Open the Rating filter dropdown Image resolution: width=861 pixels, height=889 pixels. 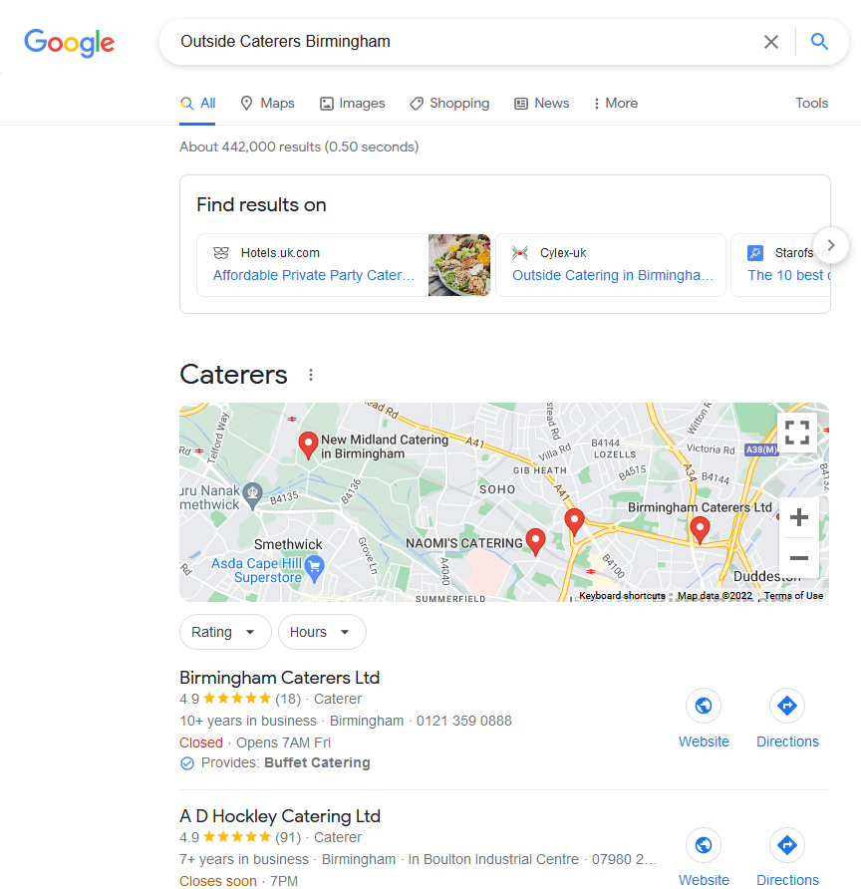tap(225, 632)
